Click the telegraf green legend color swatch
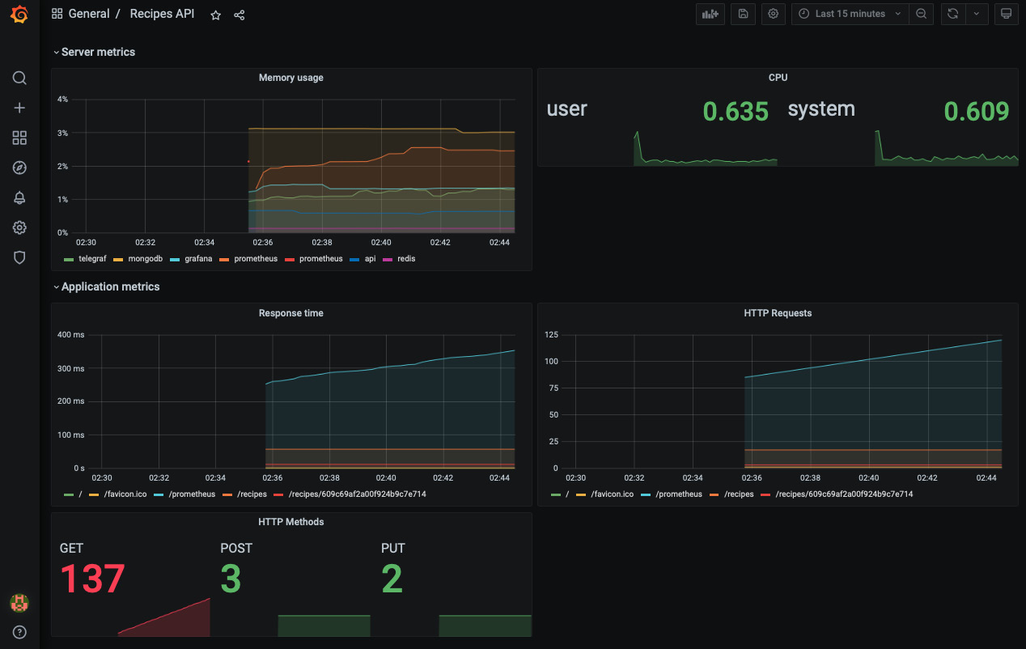Viewport: 1026px width, 649px height. click(x=69, y=260)
